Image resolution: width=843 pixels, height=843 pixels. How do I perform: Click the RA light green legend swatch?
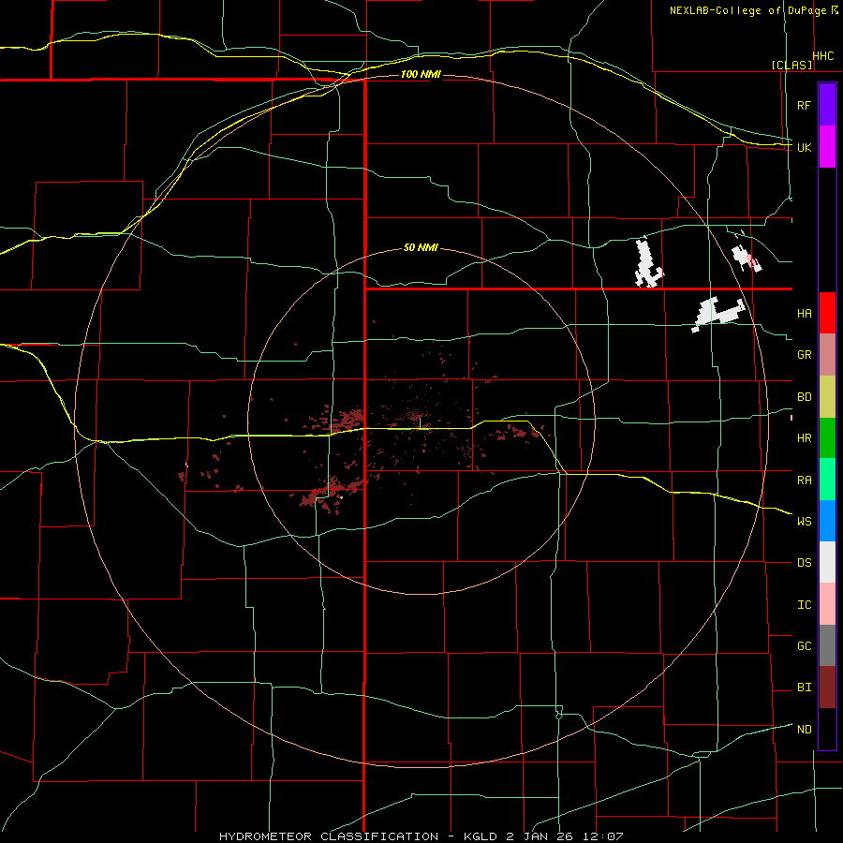[x=827, y=480]
